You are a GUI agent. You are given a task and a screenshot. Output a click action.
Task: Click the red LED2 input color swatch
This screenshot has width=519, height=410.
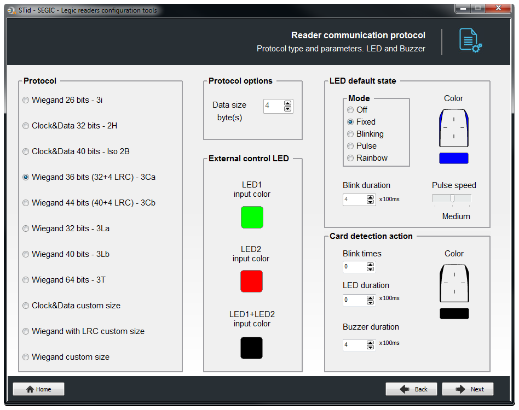pos(251,282)
